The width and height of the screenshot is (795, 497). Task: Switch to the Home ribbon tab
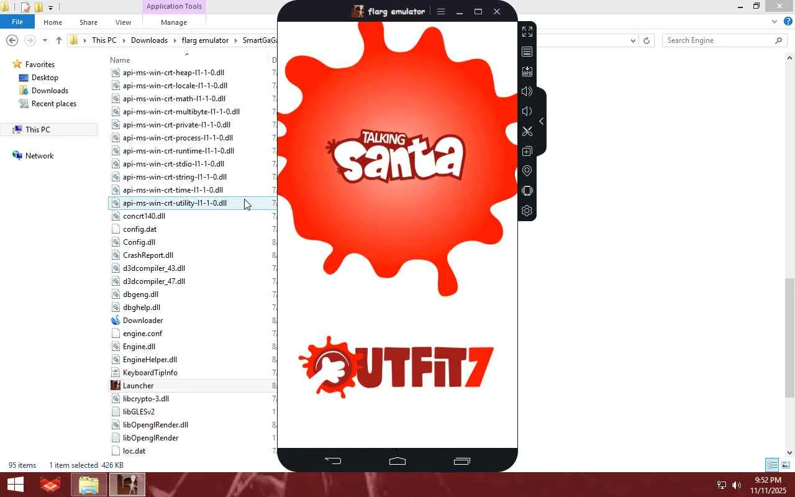click(x=53, y=22)
